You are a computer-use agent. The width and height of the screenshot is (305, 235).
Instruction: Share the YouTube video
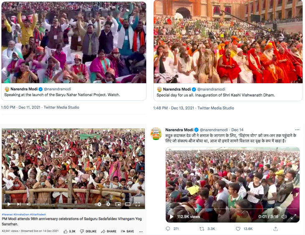point(109,231)
